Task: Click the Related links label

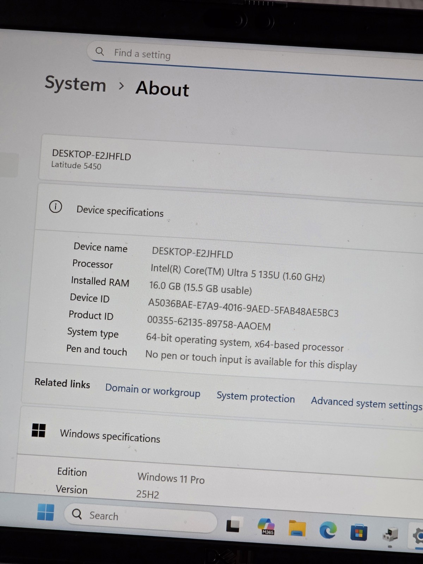Action: 62,383
